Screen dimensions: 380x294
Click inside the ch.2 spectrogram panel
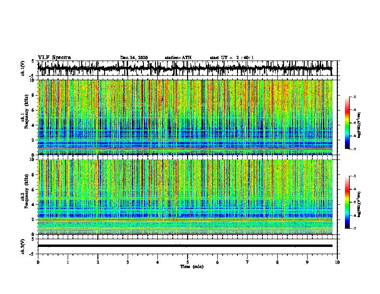(185, 197)
